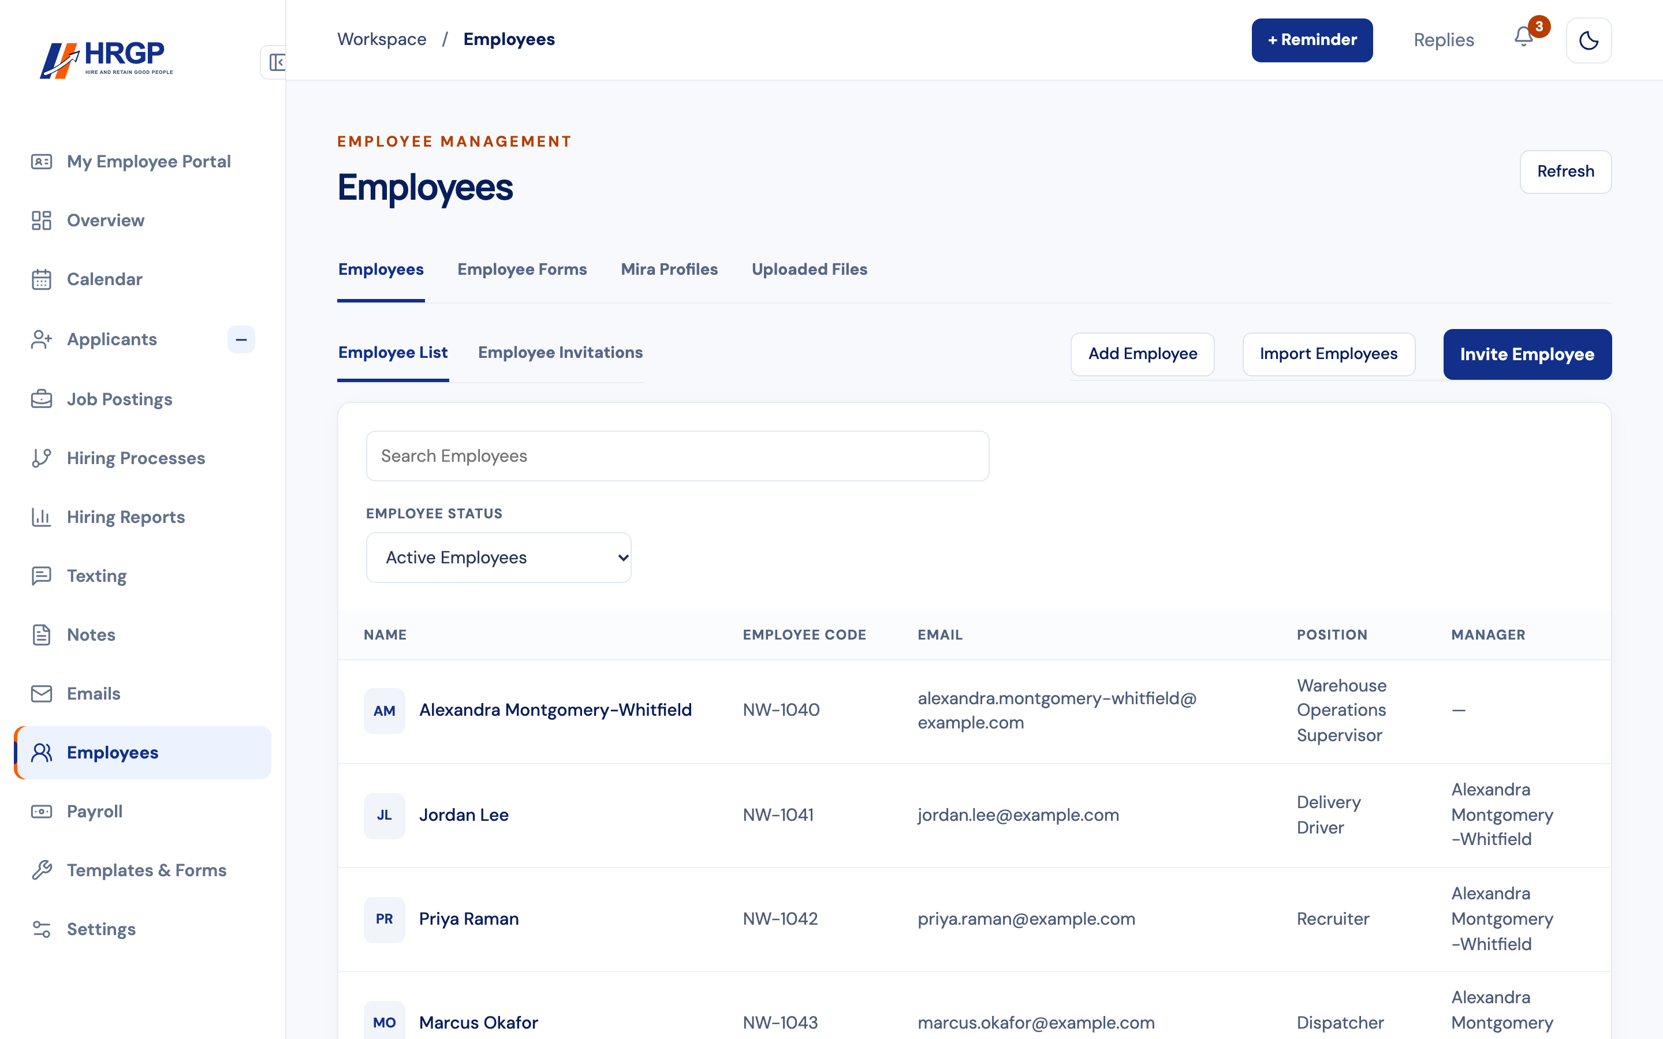Collapse the Applicants submenu minus button
The height and width of the screenshot is (1039, 1663).
click(241, 339)
